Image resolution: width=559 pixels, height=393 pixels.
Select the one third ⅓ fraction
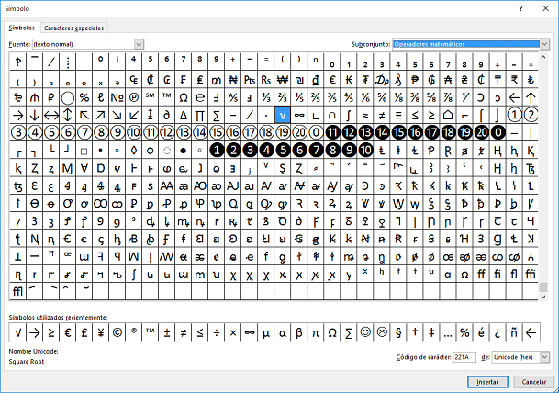point(266,97)
